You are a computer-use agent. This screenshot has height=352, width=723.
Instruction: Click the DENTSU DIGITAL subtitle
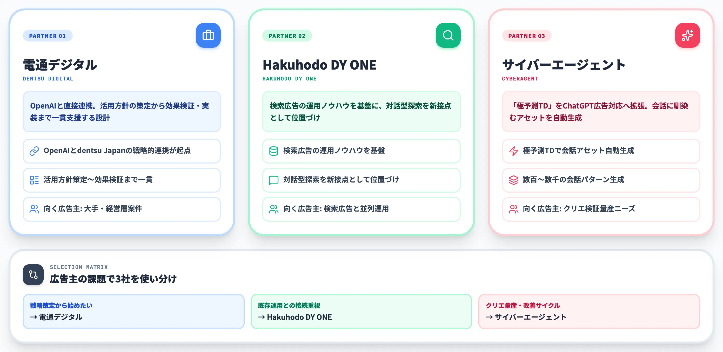click(x=48, y=79)
